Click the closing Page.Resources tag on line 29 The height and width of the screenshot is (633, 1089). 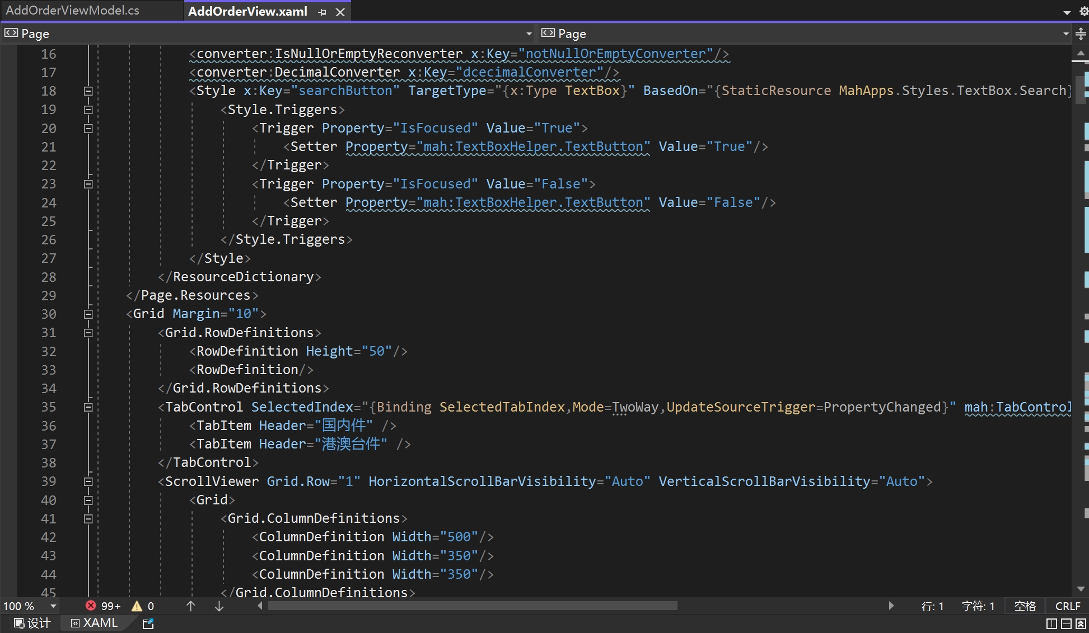pos(192,295)
